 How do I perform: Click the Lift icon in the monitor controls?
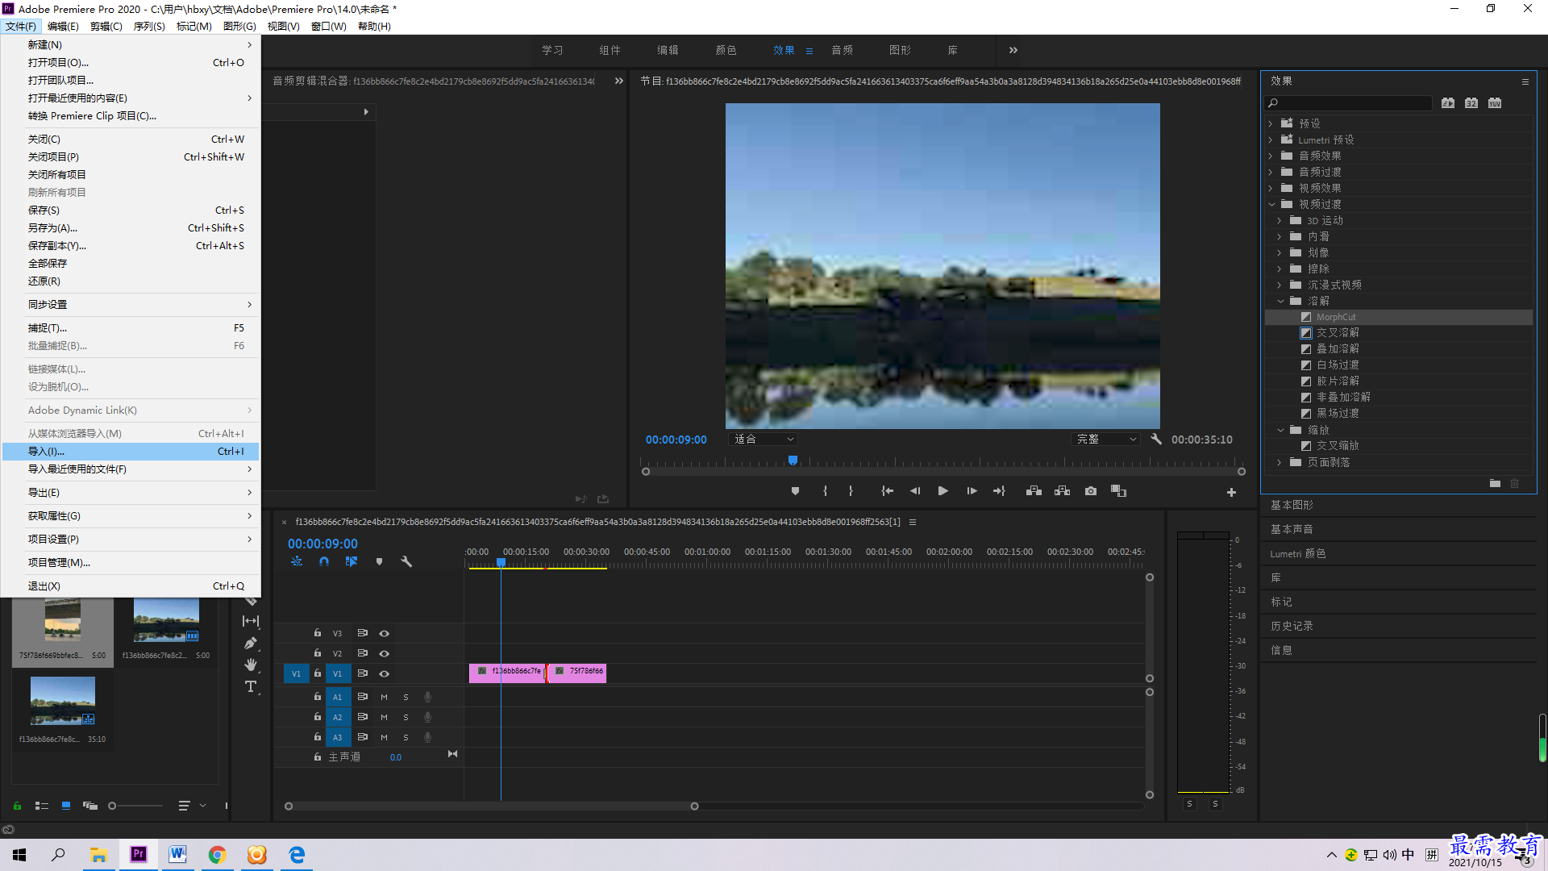click(1034, 491)
